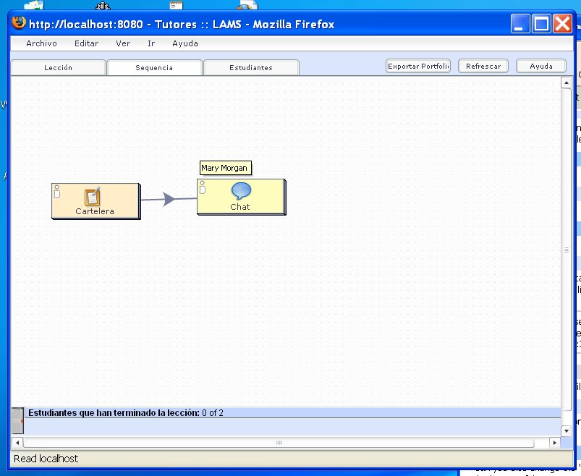Select the Sequencia tab

(x=154, y=68)
